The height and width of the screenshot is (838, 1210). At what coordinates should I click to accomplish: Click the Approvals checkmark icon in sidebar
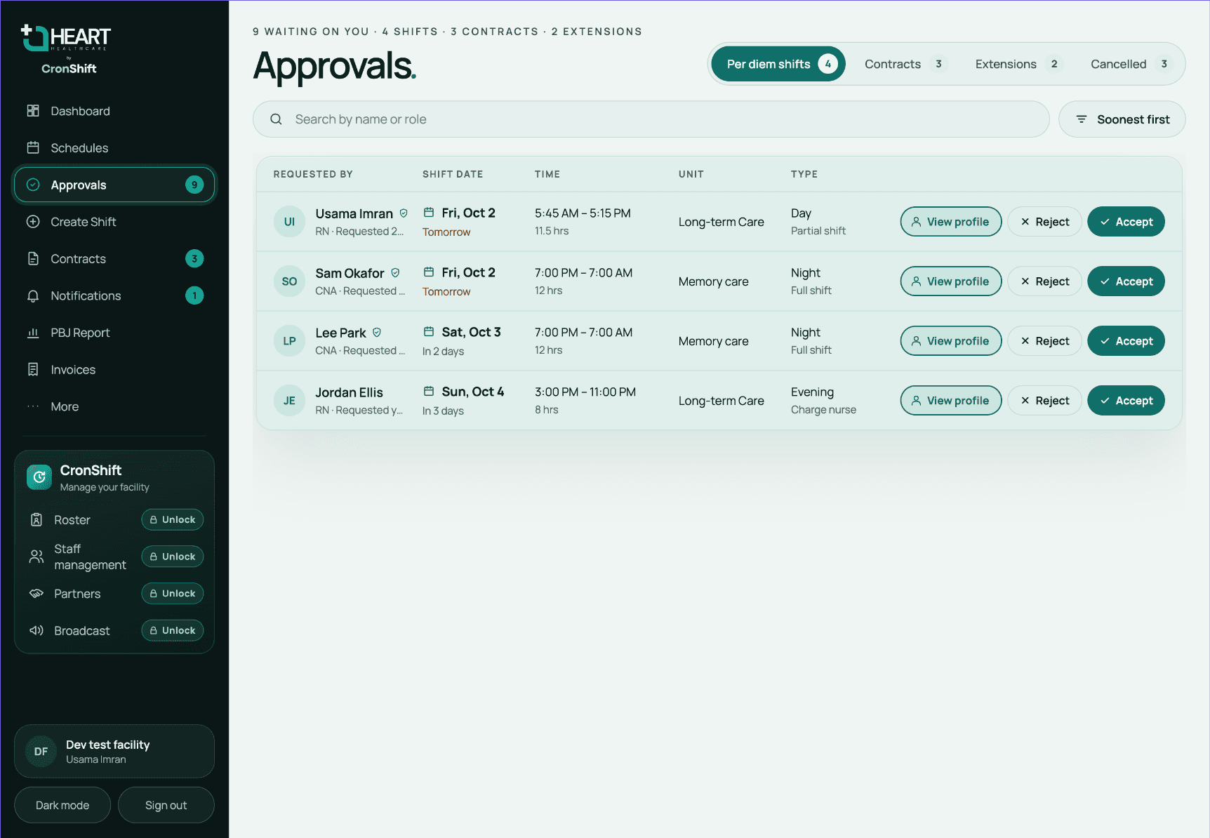pos(33,185)
